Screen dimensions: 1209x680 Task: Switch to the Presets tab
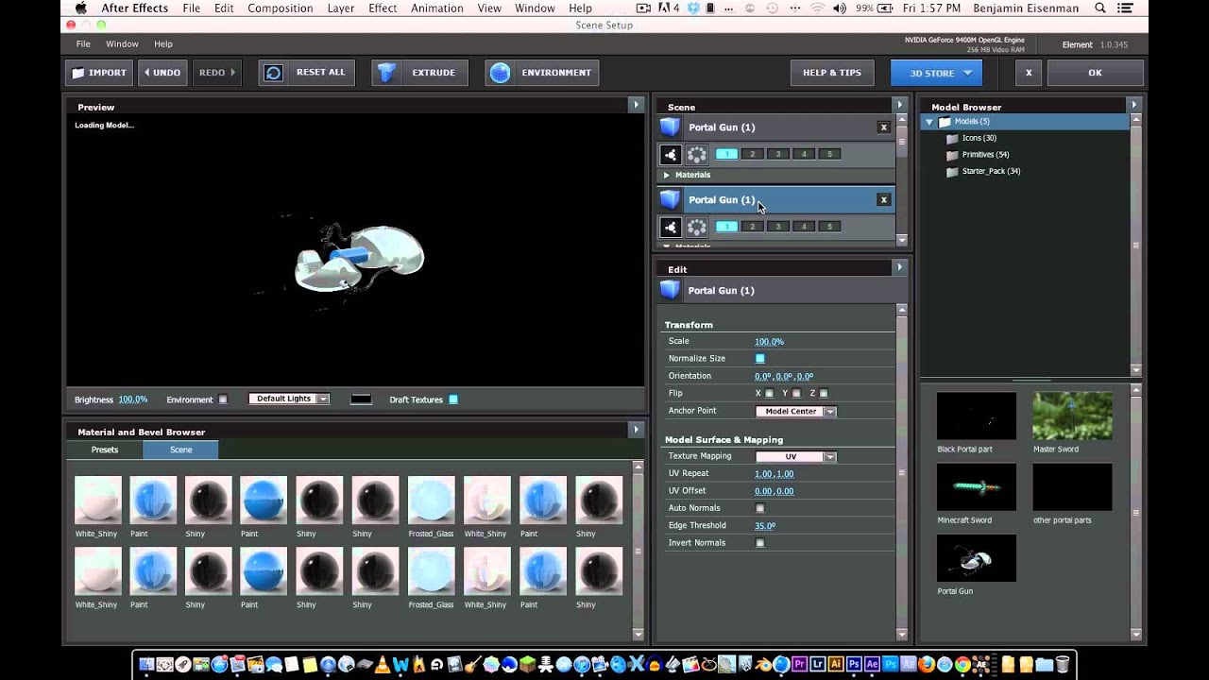tap(105, 450)
